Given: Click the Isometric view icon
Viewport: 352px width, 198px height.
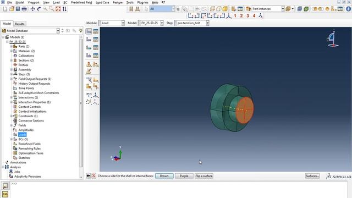Looking at the screenshot, I should click(x=229, y=16).
